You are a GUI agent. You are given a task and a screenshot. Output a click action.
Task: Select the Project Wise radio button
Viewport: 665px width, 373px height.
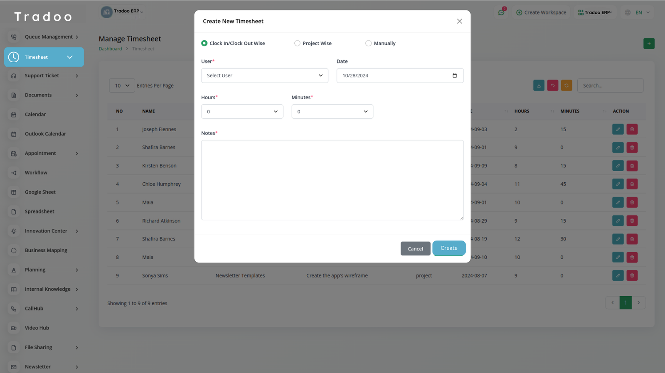297,43
